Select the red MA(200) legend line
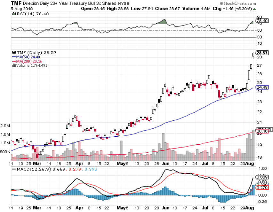The image size is (273, 212). pyautogui.click(x=14, y=61)
